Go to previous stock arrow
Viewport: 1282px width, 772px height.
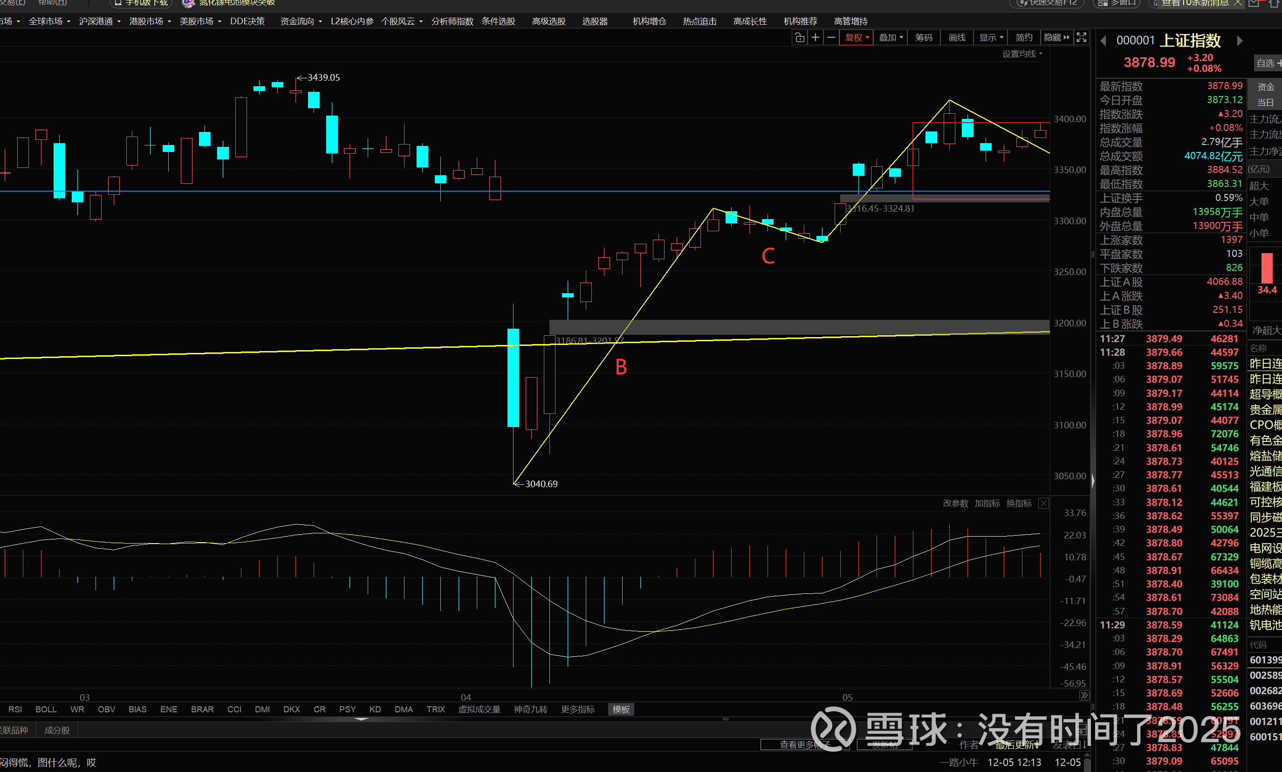click(x=1104, y=41)
